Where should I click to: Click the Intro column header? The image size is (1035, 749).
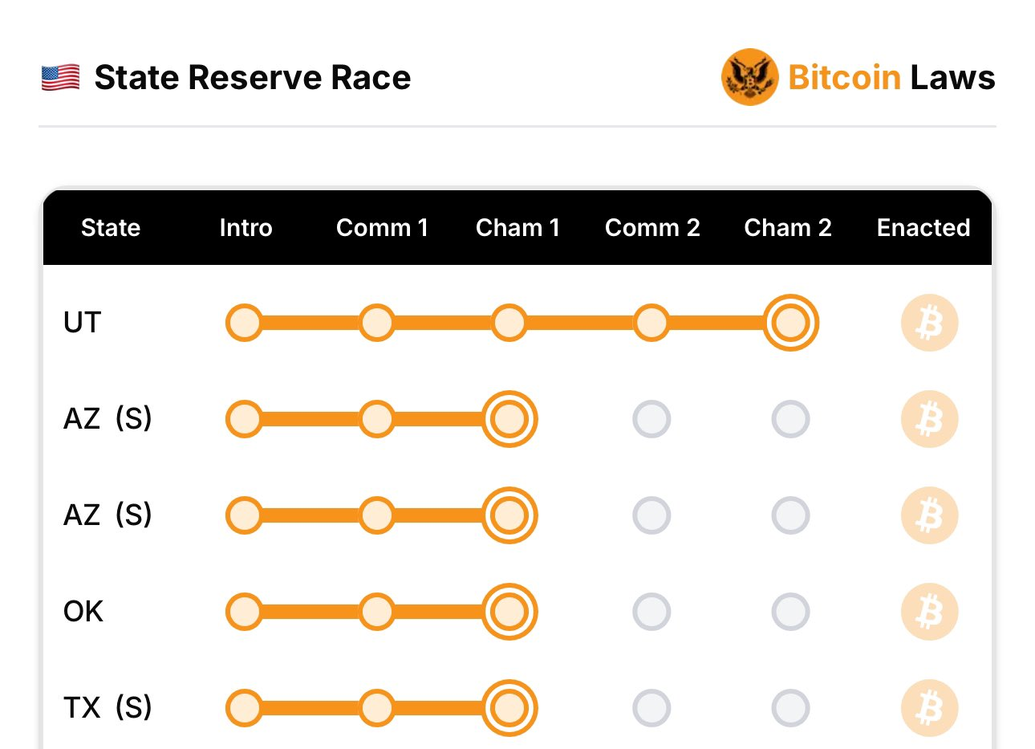[246, 228]
